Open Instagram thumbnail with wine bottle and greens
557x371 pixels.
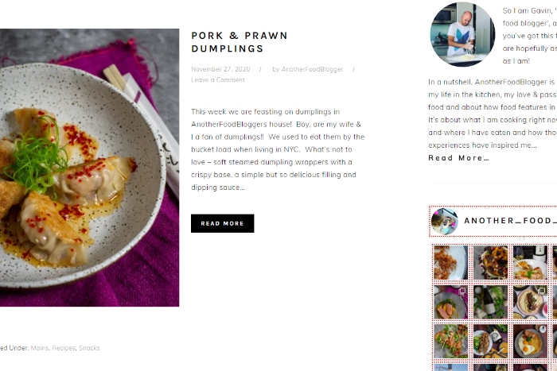(490, 303)
